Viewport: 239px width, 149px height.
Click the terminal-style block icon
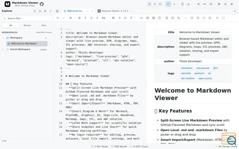[173, 18]
